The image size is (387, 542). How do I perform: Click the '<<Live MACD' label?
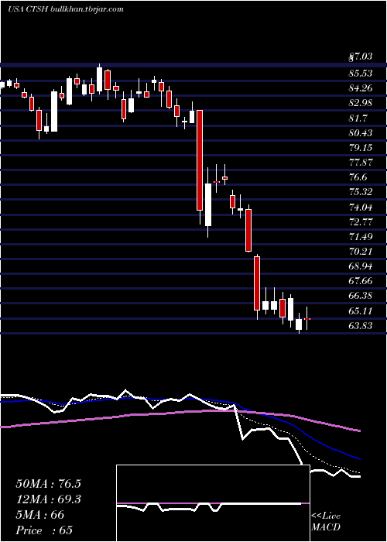click(326, 522)
